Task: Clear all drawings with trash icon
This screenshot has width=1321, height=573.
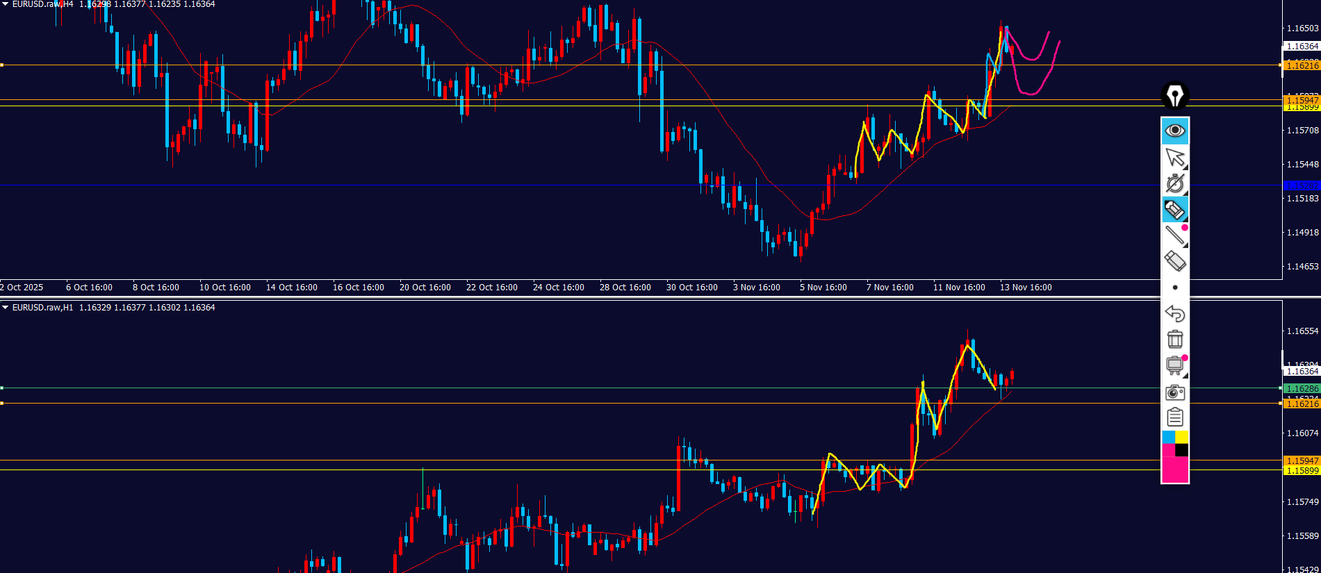Action: (1175, 339)
